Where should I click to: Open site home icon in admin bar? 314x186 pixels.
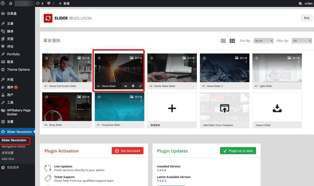(11, 3)
